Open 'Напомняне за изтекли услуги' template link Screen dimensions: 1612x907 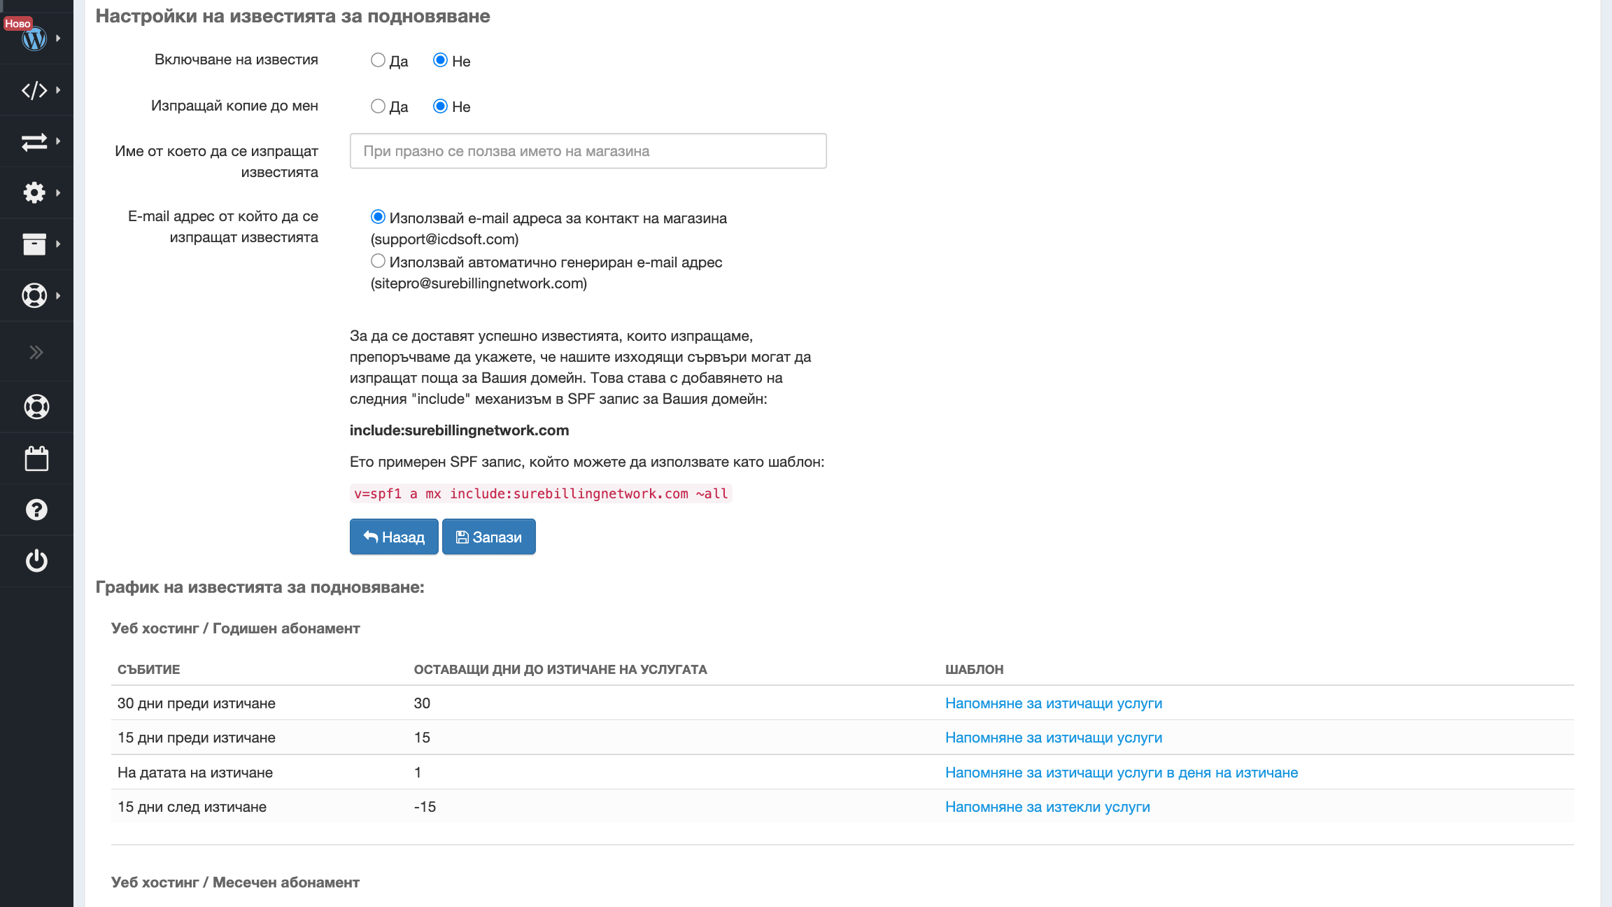(x=1047, y=807)
